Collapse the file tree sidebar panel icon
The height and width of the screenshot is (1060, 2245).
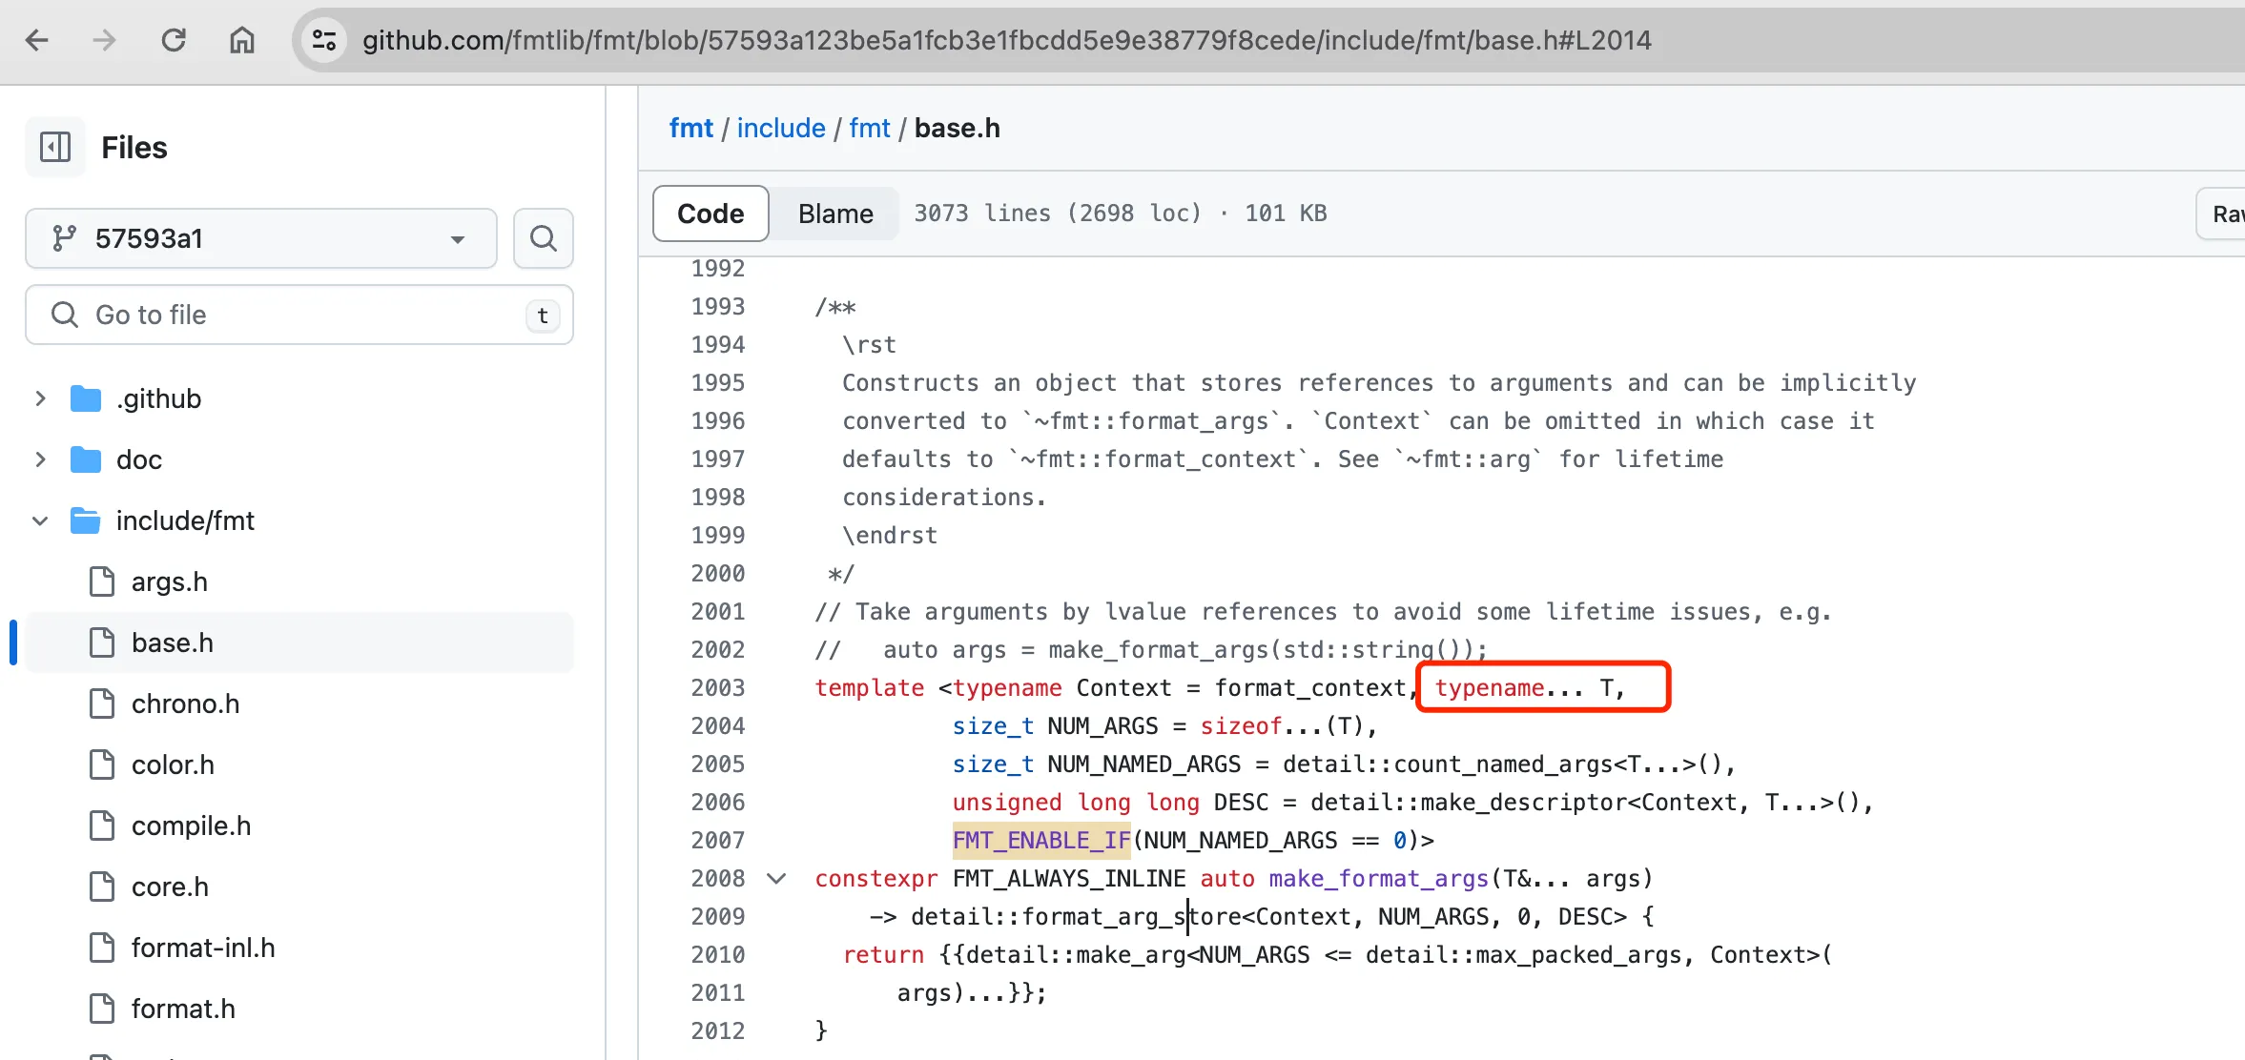pos(55,147)
